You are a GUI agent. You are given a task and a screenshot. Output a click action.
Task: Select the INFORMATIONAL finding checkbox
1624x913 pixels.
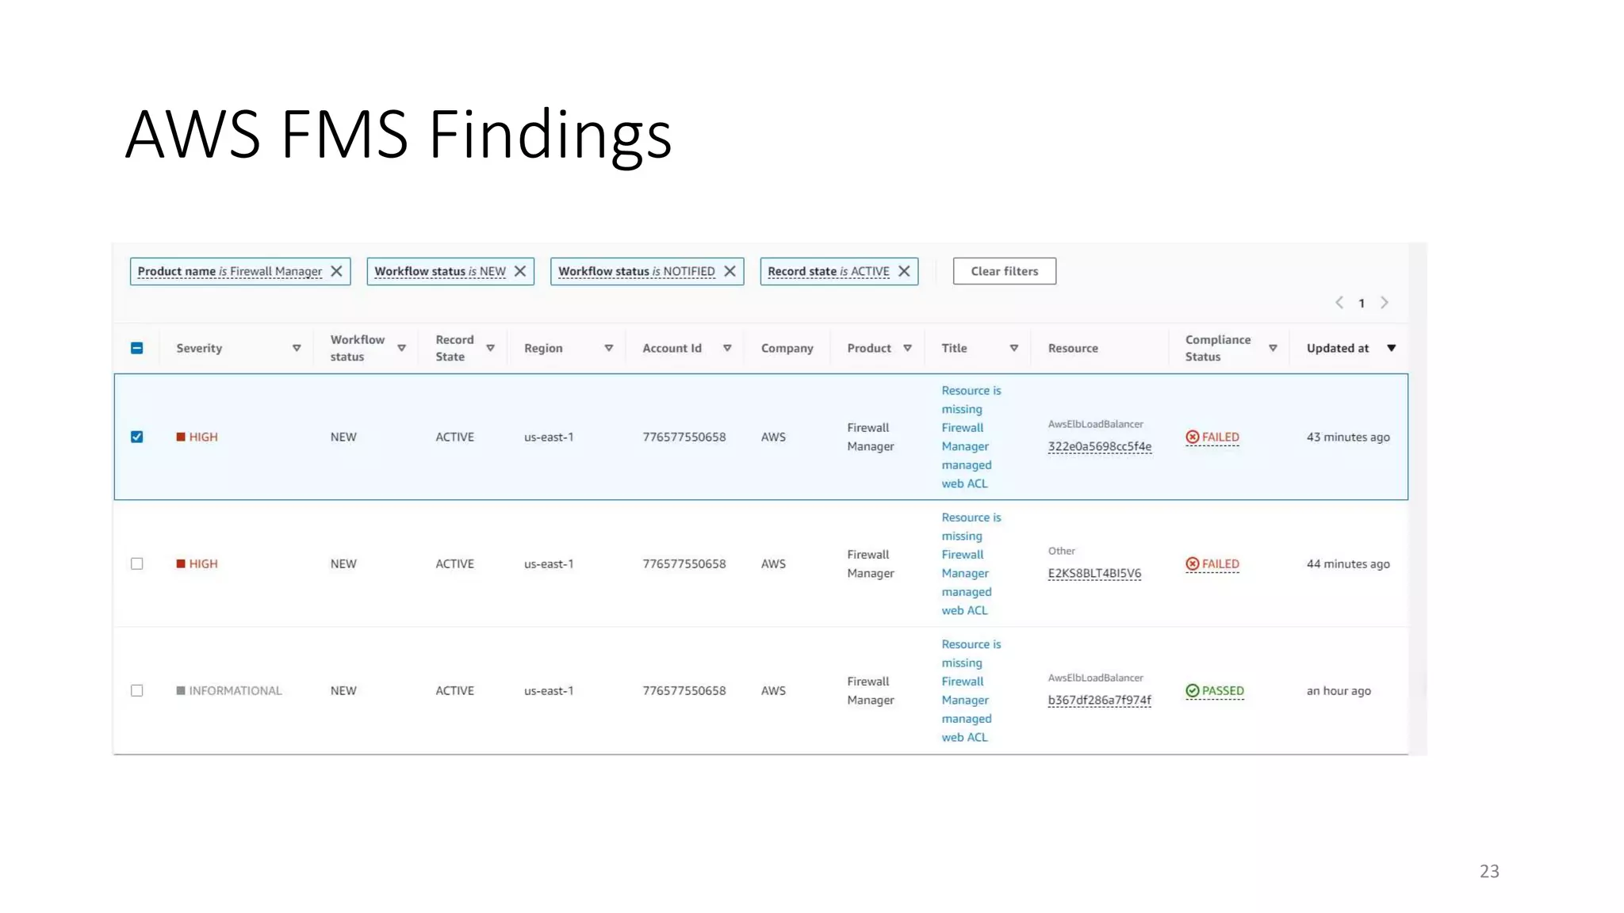coord(137,690)
